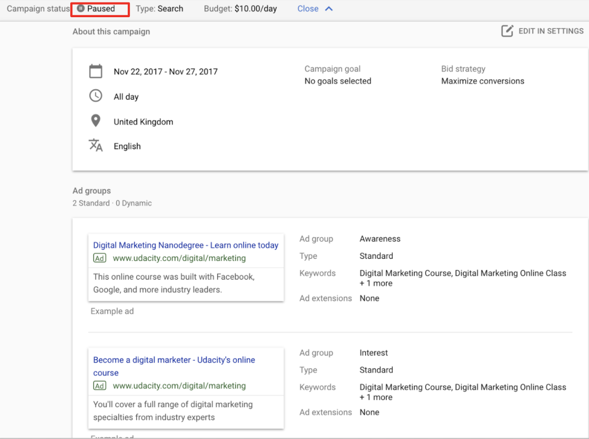Collapse details with the Close chevron arrow

tap(329, 9)
